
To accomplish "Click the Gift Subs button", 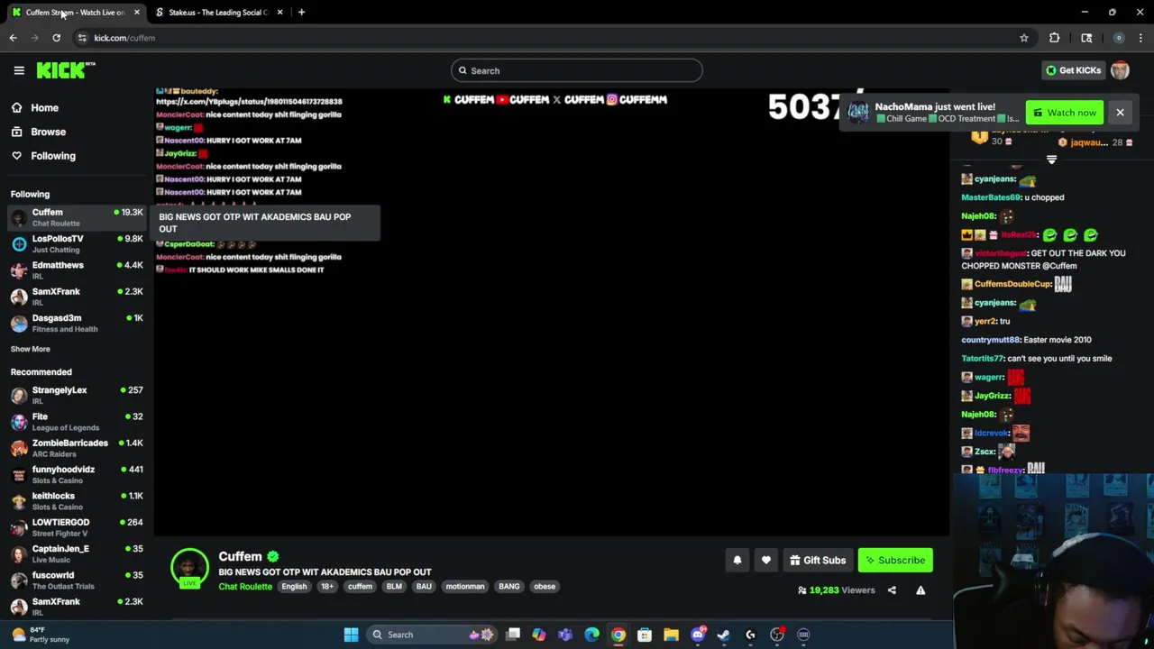I will coord(818,561).
